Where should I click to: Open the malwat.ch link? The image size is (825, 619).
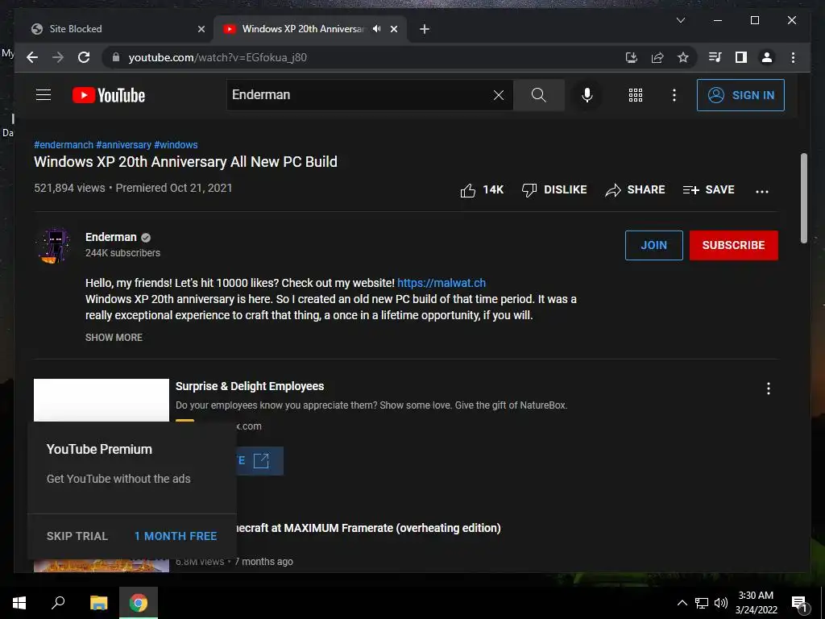pos(442,283)
